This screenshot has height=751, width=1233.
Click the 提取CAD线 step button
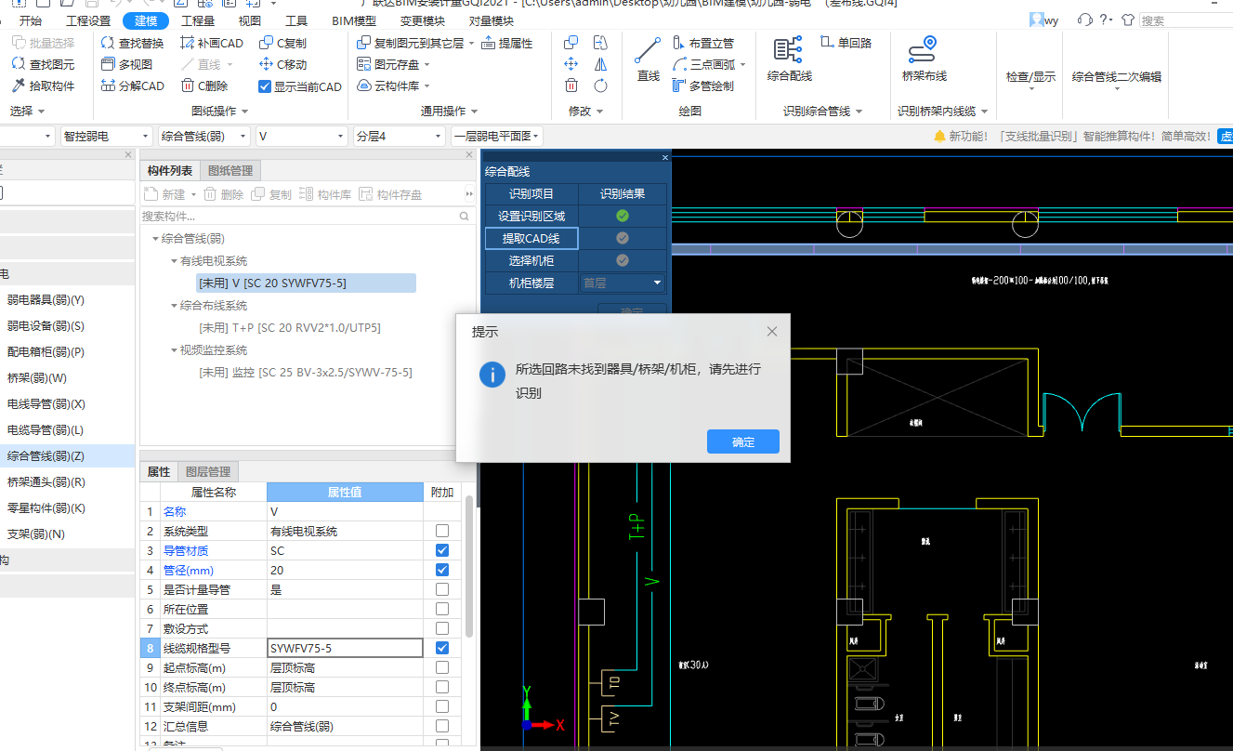[531, 239]
